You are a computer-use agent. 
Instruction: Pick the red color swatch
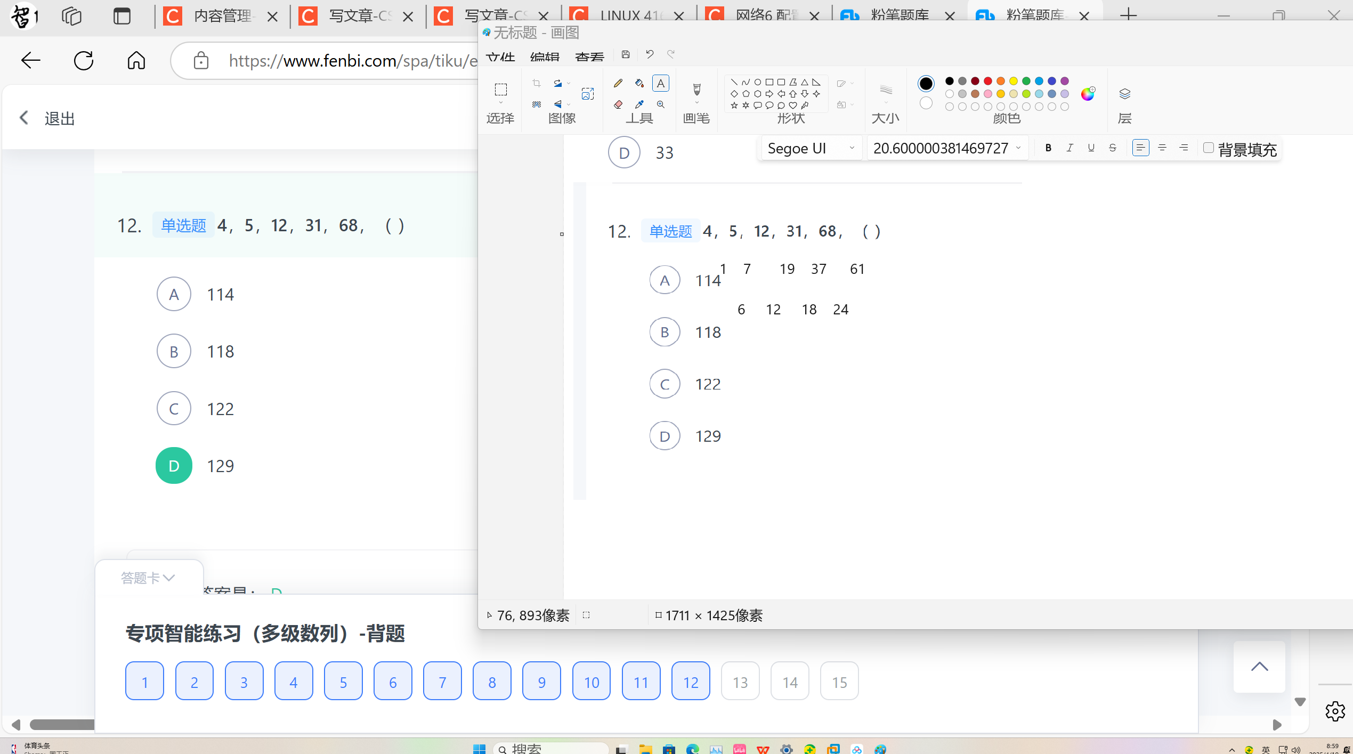[987, 81]
